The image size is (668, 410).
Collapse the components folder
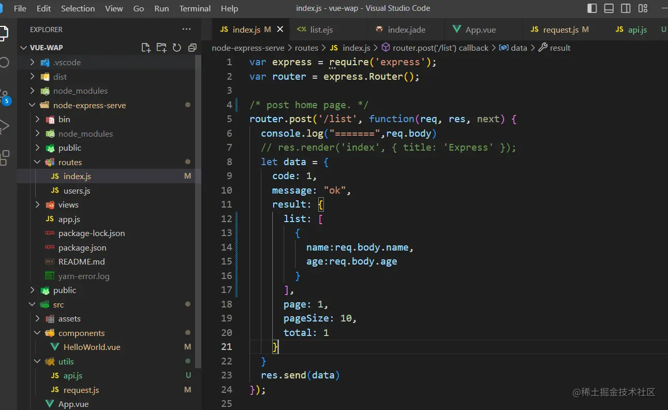coord(37,333)
